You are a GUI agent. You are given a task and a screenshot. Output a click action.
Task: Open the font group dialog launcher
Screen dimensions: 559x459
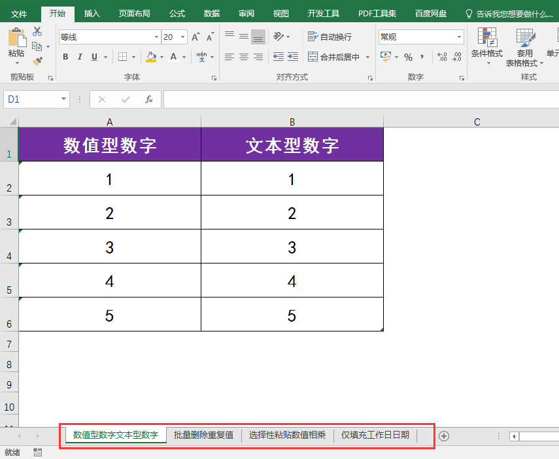tap(214, 78)
